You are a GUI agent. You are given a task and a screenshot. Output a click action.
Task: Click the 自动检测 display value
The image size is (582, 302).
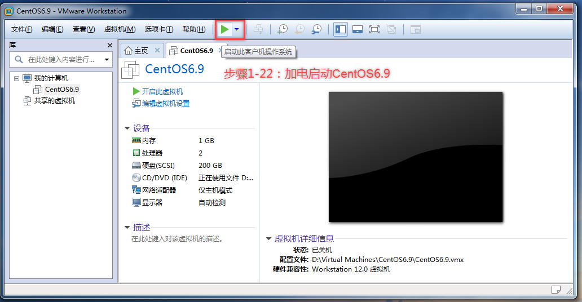click(211, 203)
